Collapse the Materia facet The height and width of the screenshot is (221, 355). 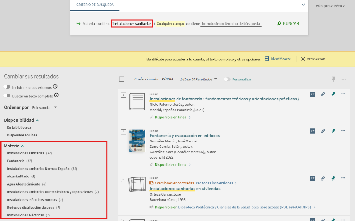pos(23,146)
